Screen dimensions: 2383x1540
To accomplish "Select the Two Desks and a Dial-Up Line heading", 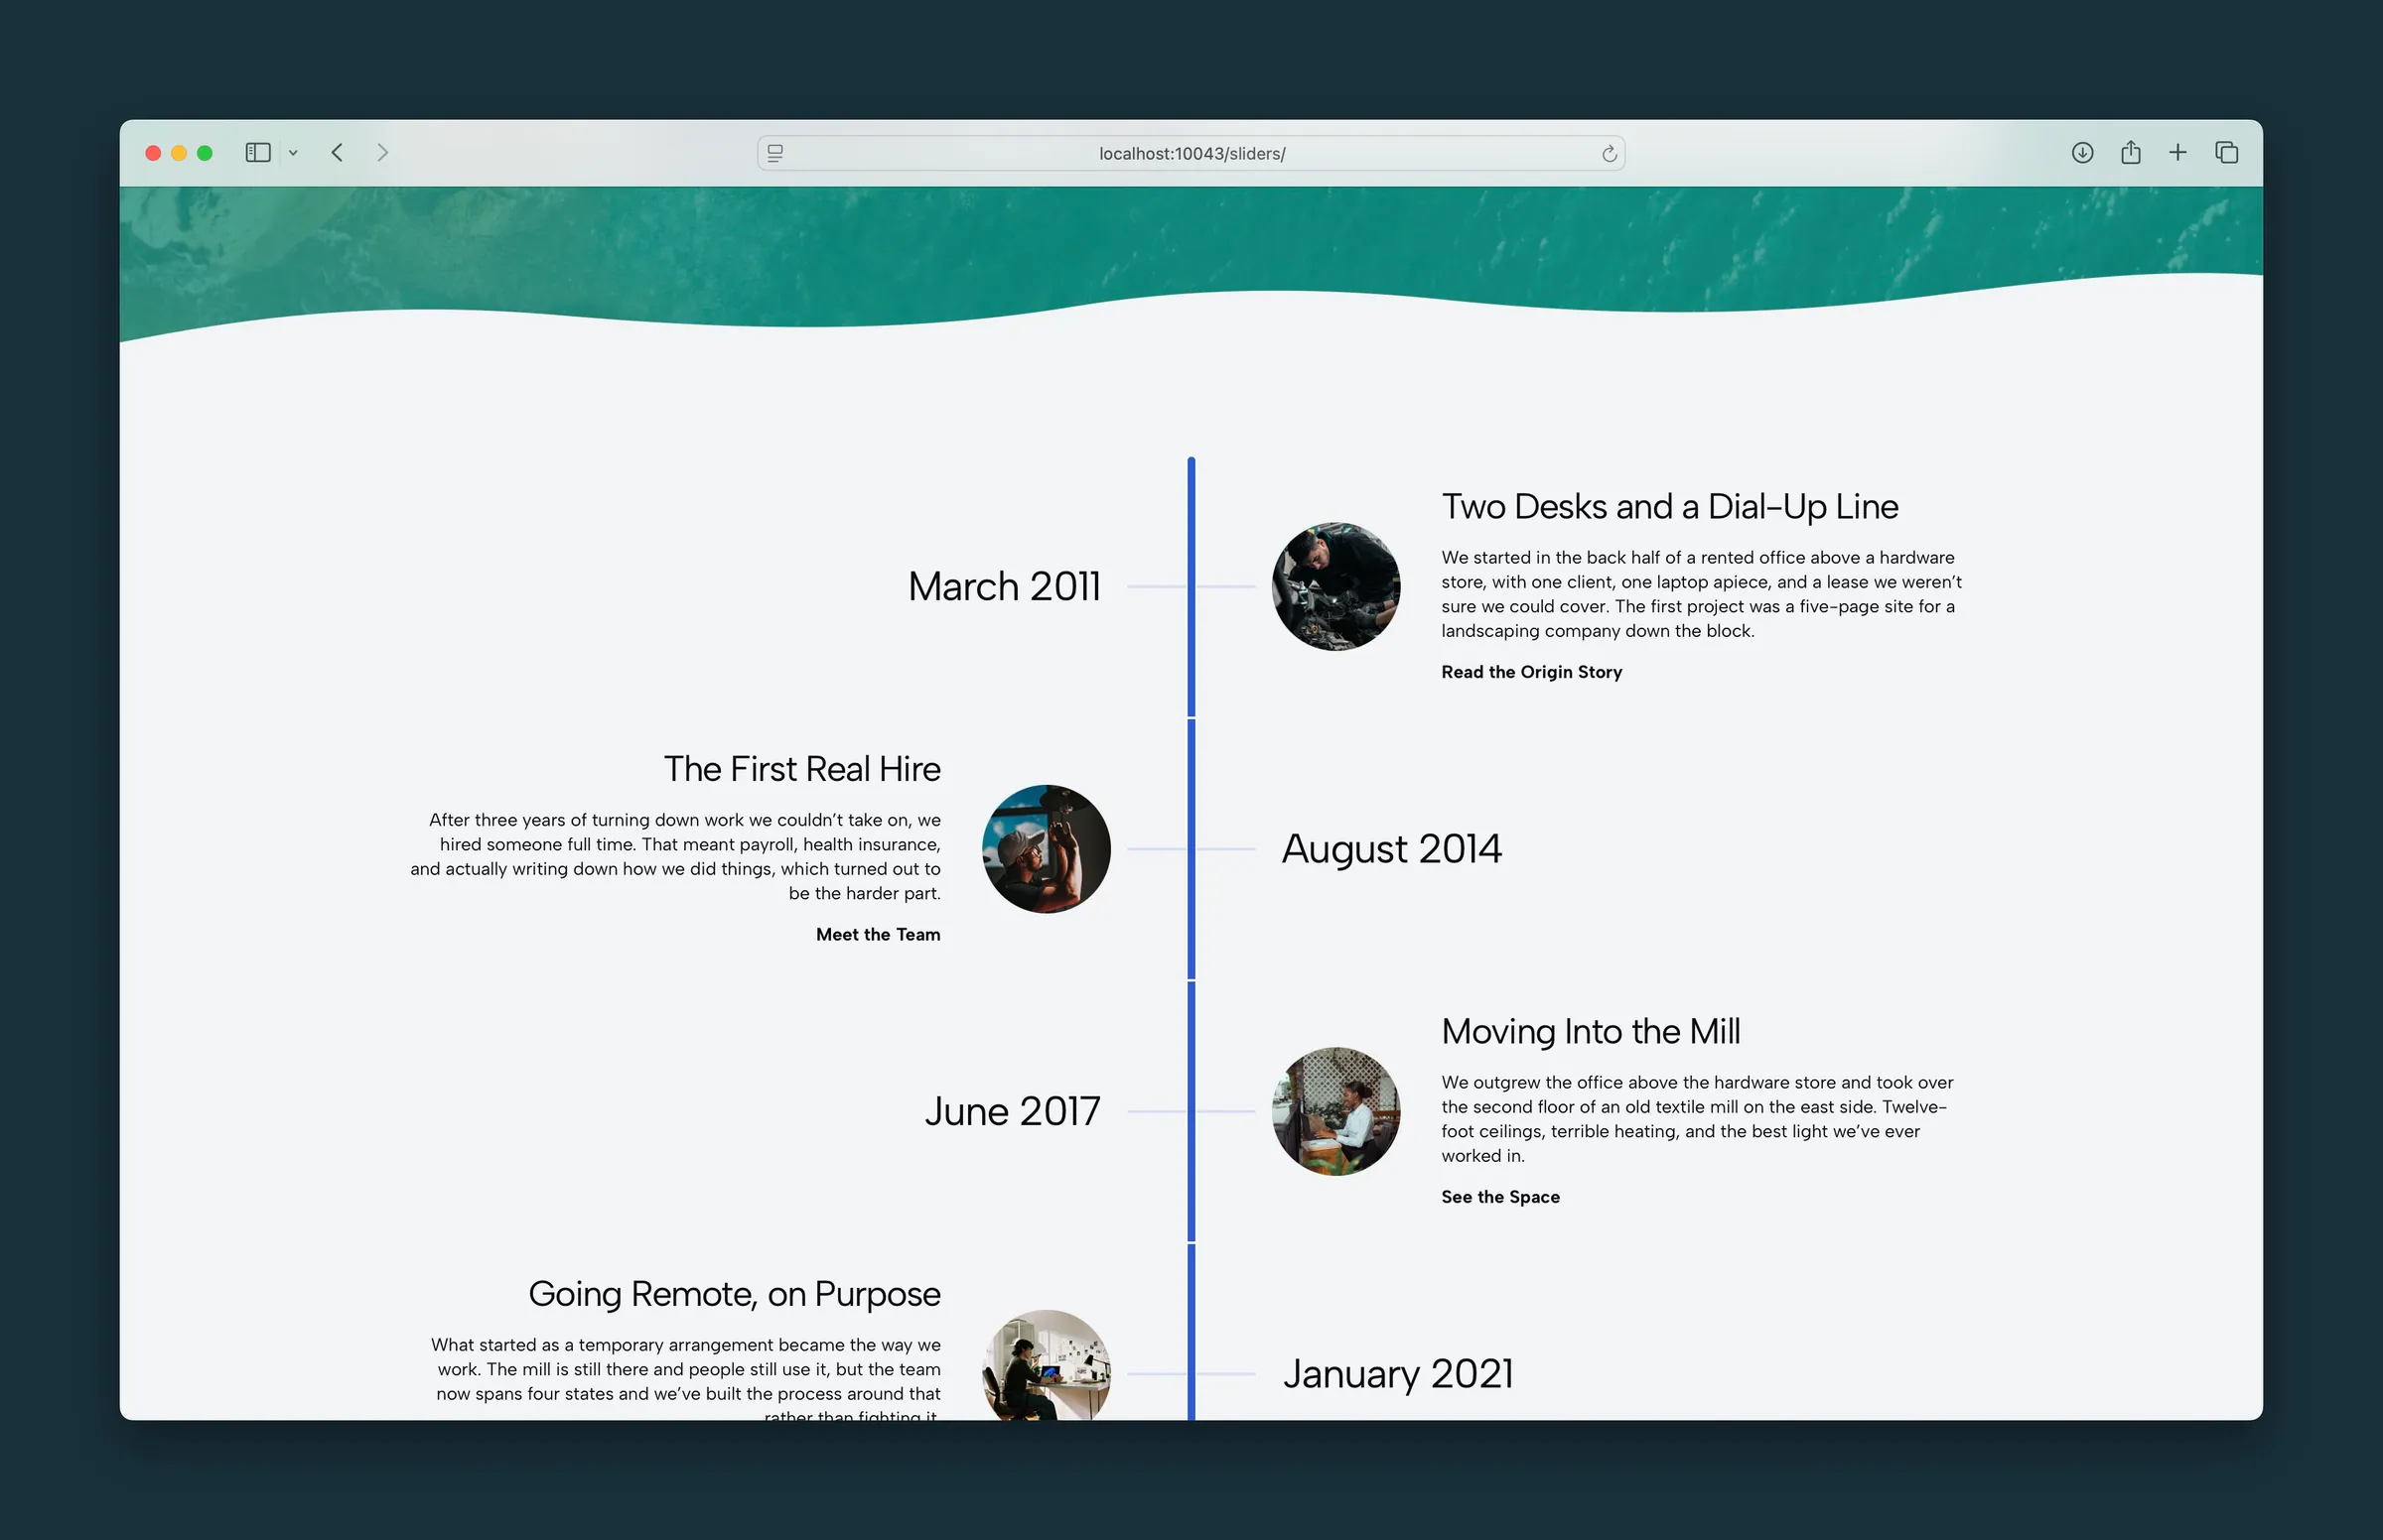I will click(1670, 506).
